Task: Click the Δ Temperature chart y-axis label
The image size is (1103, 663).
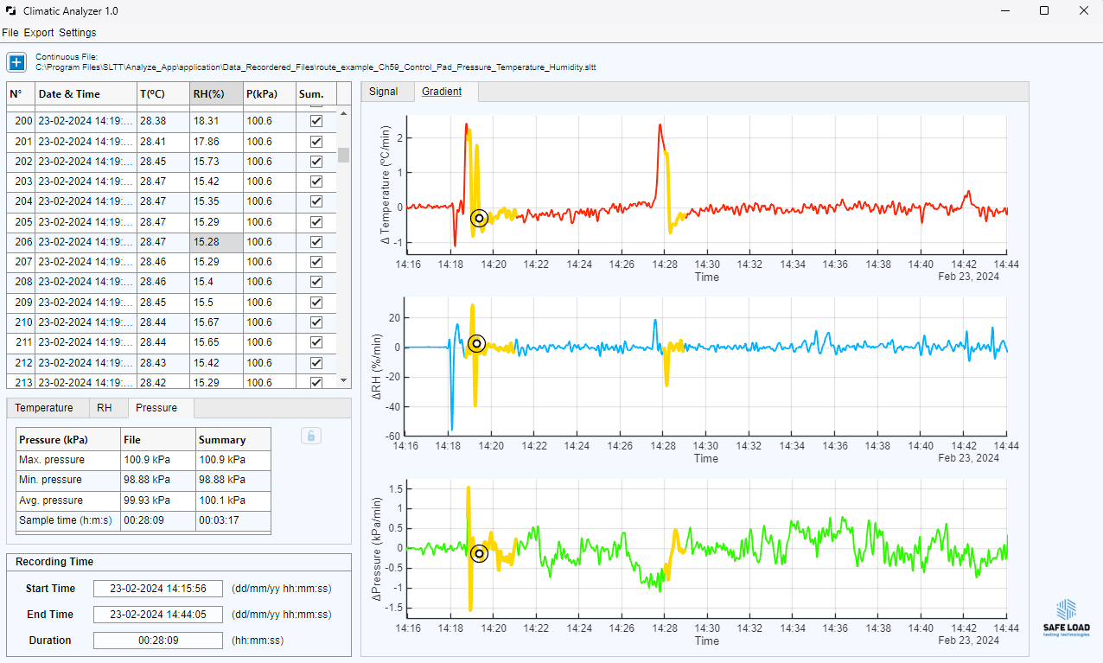Action: (x=386, y=183)
